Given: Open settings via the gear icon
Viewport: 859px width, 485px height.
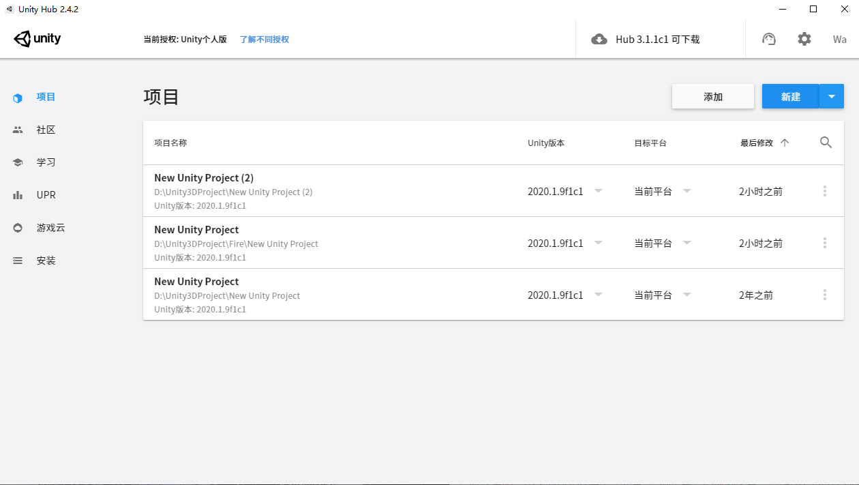Looking at the screenshot, I should tap(804, 39).
